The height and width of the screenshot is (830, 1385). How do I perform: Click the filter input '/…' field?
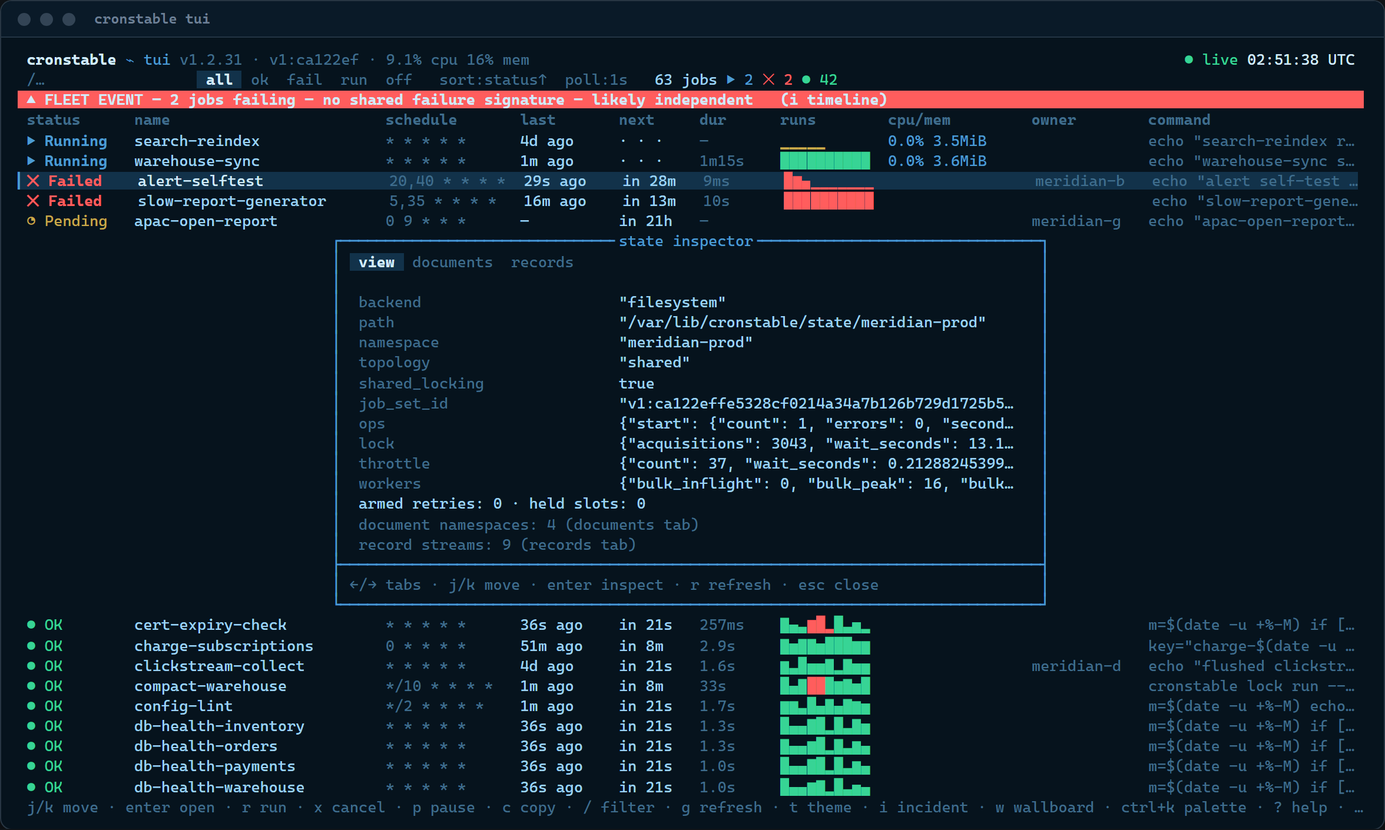click(36, 79)
